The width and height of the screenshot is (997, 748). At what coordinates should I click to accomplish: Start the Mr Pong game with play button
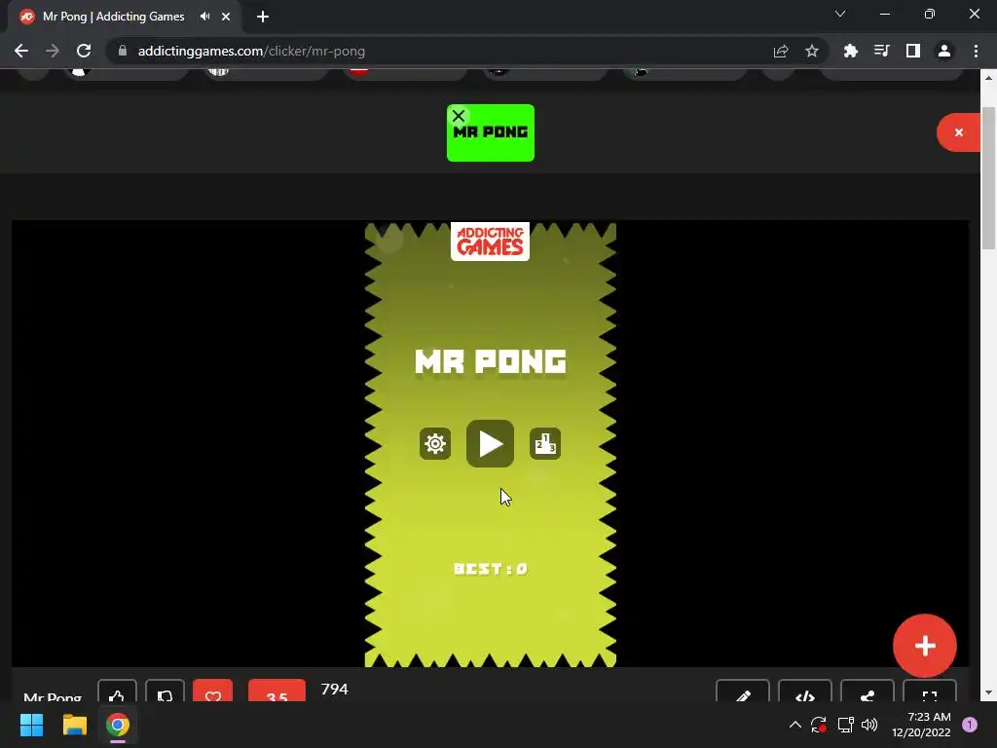pos(490,443)
